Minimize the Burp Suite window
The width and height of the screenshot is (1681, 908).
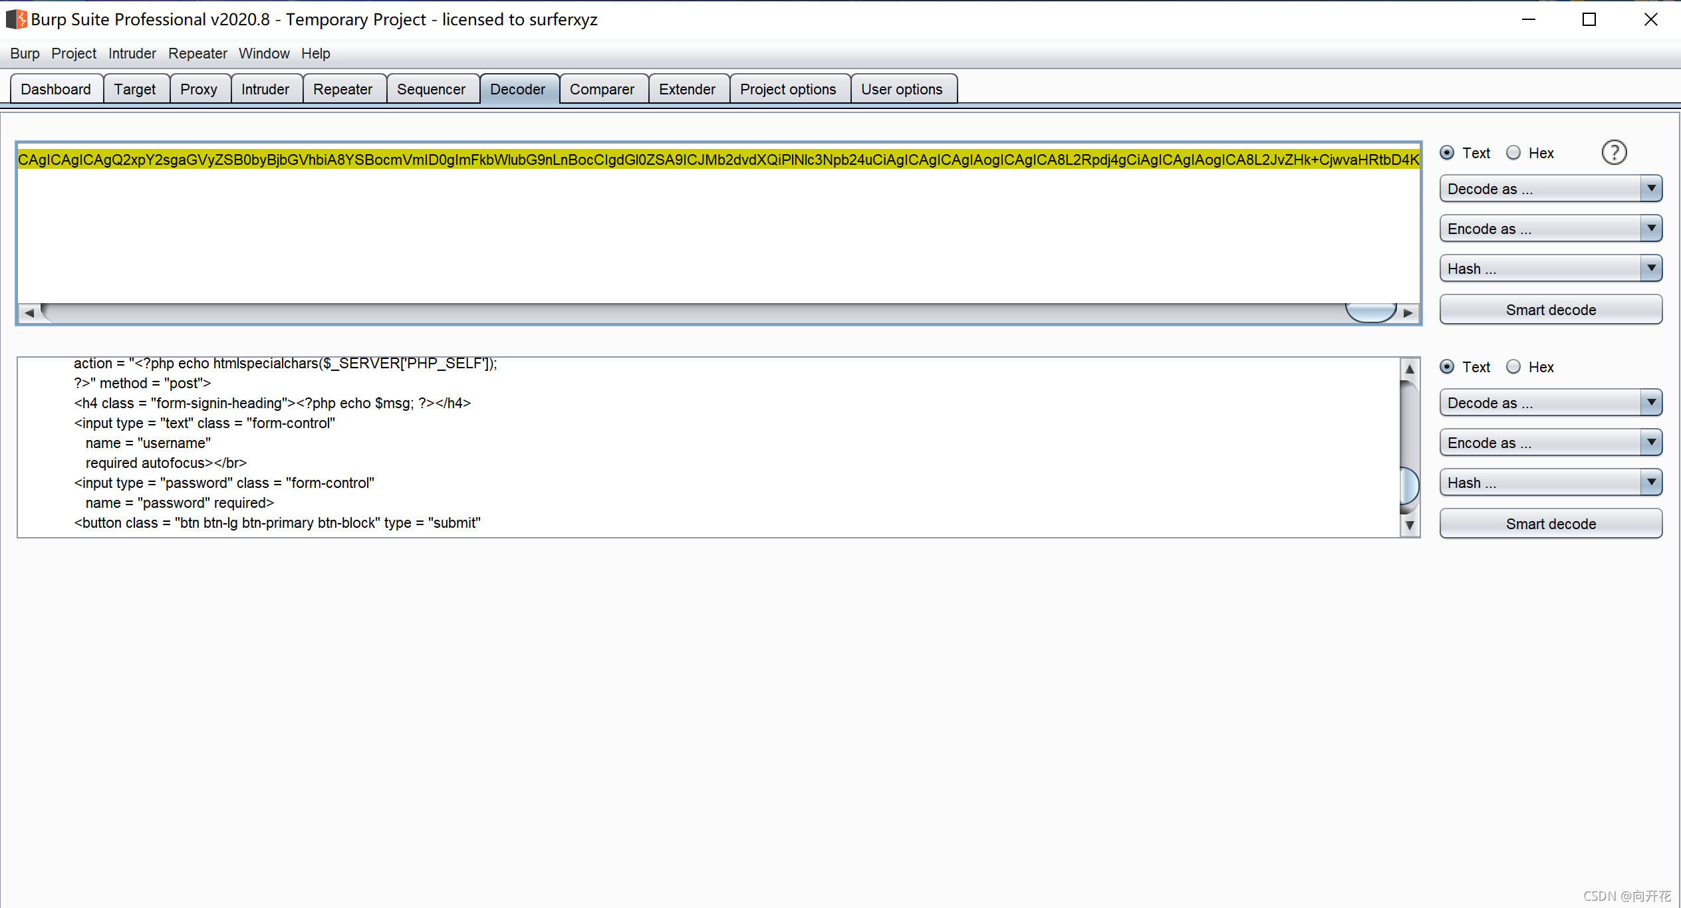[1528, 19]
